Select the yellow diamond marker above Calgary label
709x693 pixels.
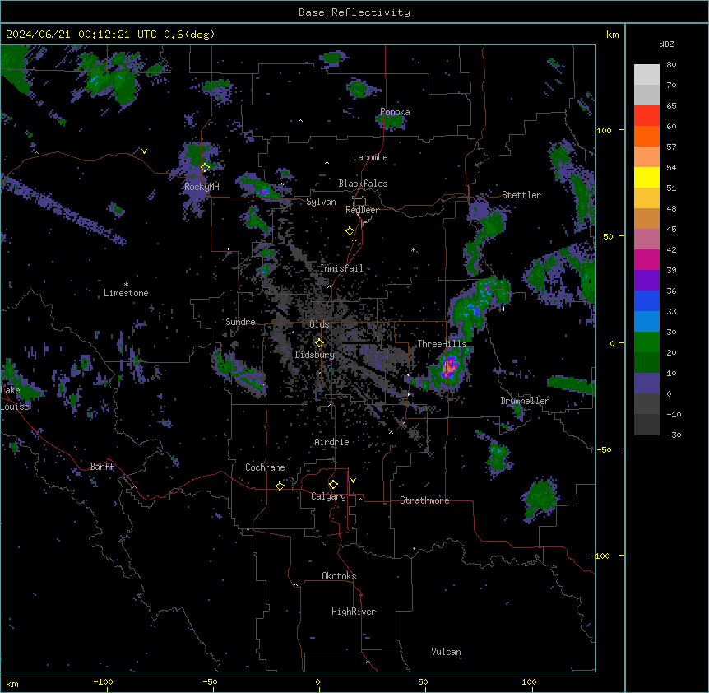pos(333,485)
